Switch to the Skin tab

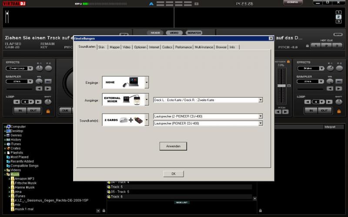pos(102,47)
